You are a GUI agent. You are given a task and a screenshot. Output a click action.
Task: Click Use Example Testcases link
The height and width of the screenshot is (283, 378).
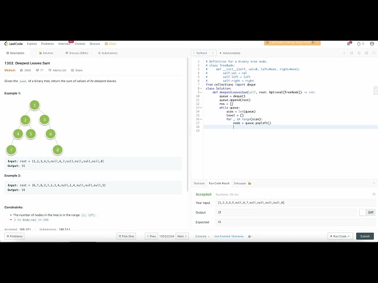(229, 236)
